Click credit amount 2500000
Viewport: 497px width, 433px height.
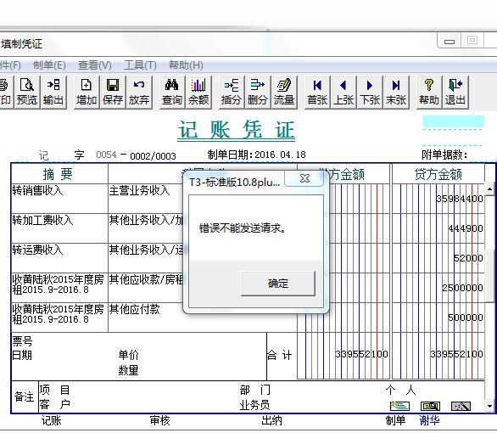point(462,288)
